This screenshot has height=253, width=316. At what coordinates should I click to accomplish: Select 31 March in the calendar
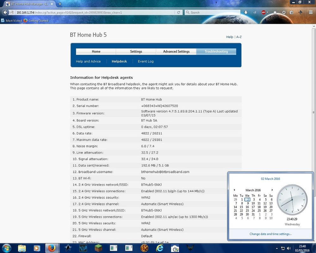click(253, 214)
